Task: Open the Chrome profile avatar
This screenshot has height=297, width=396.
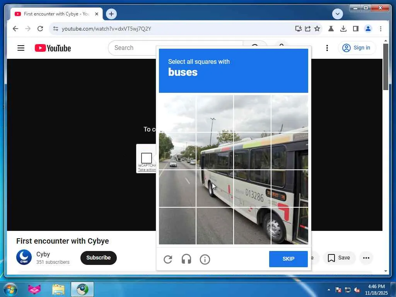Action: click(368, 29)
